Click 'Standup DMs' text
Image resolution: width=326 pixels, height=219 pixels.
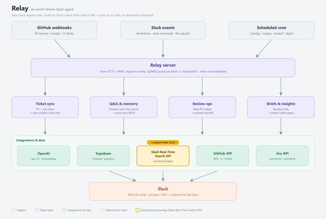281,109
